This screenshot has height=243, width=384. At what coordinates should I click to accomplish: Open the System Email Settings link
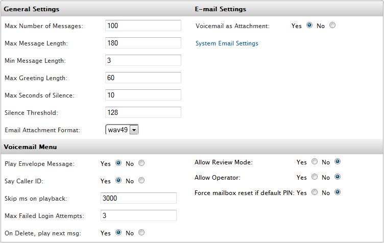(227, 43)
